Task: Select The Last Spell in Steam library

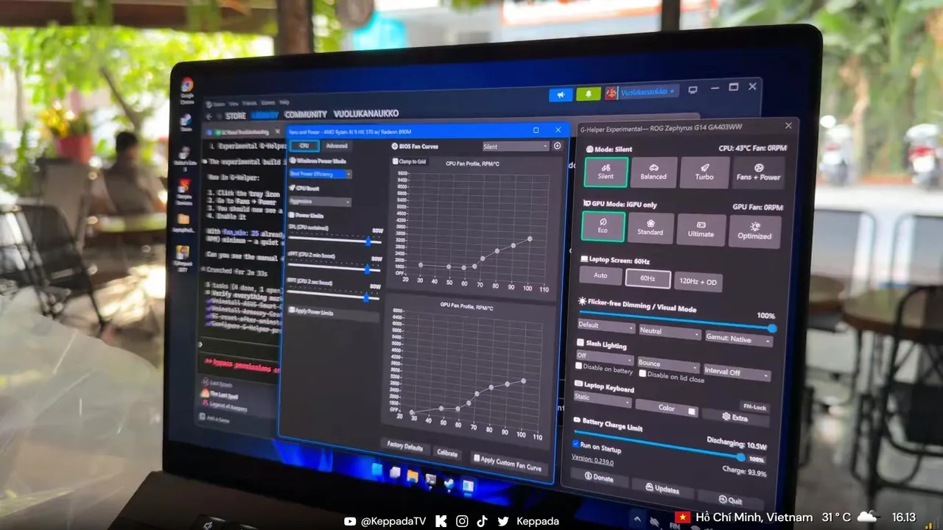Action: (220, 395)
